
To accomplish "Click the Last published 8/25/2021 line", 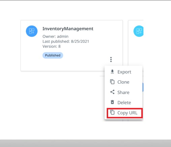I will tap(66, 42).
